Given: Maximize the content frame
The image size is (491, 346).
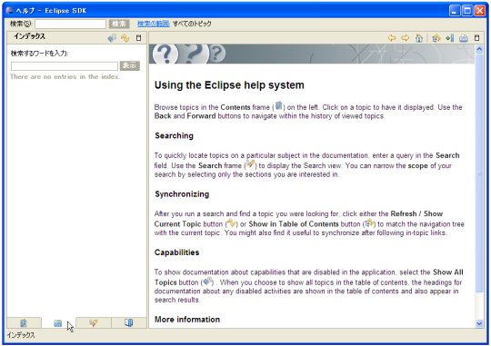Looking at the screenshot, I should [x=477, y=38].
